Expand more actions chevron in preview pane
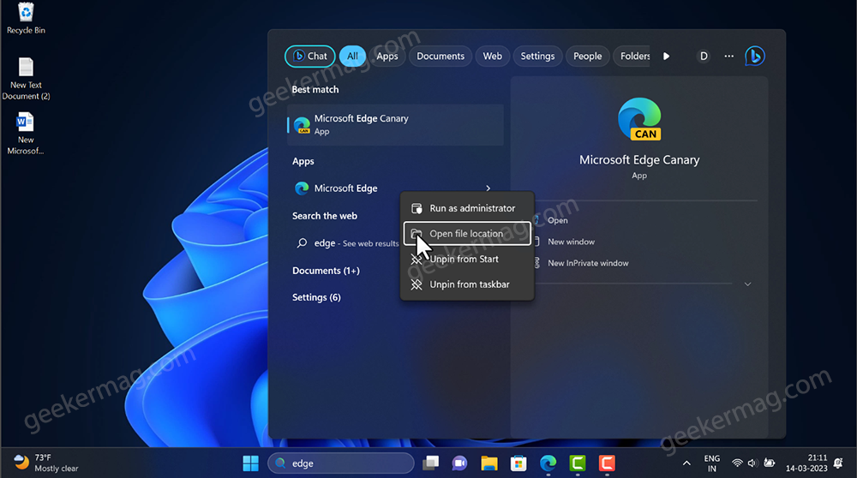857x478 pixels. tap(747, 284)
